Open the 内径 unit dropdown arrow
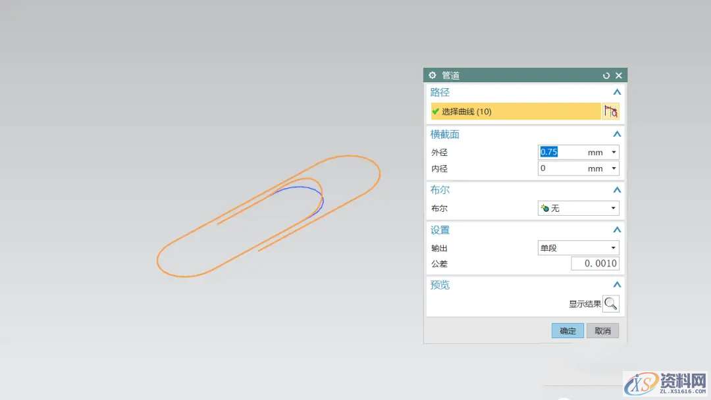 pos(614,169)
